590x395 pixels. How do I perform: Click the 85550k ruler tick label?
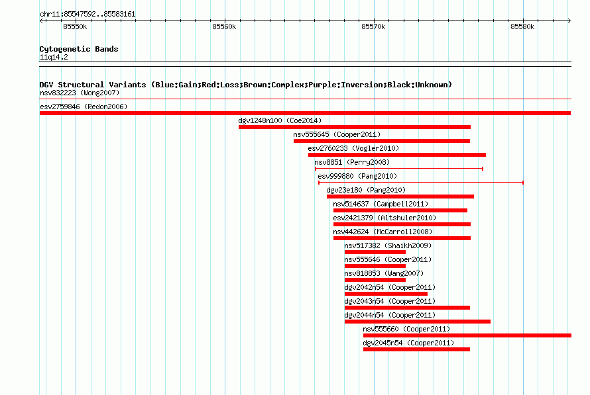pyautogui.click(x=75, y=26)
